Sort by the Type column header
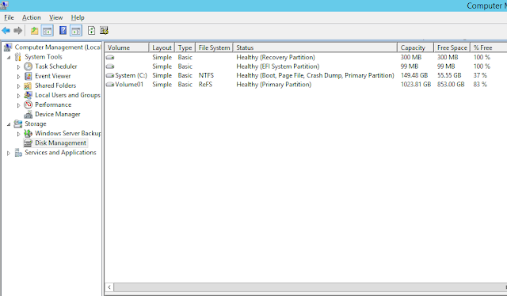This screenshot has width=507, height=296. 185,47
